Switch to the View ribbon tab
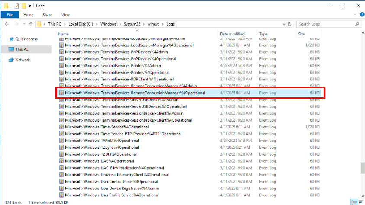The image size is (365, 205). (x=65, y=15)
